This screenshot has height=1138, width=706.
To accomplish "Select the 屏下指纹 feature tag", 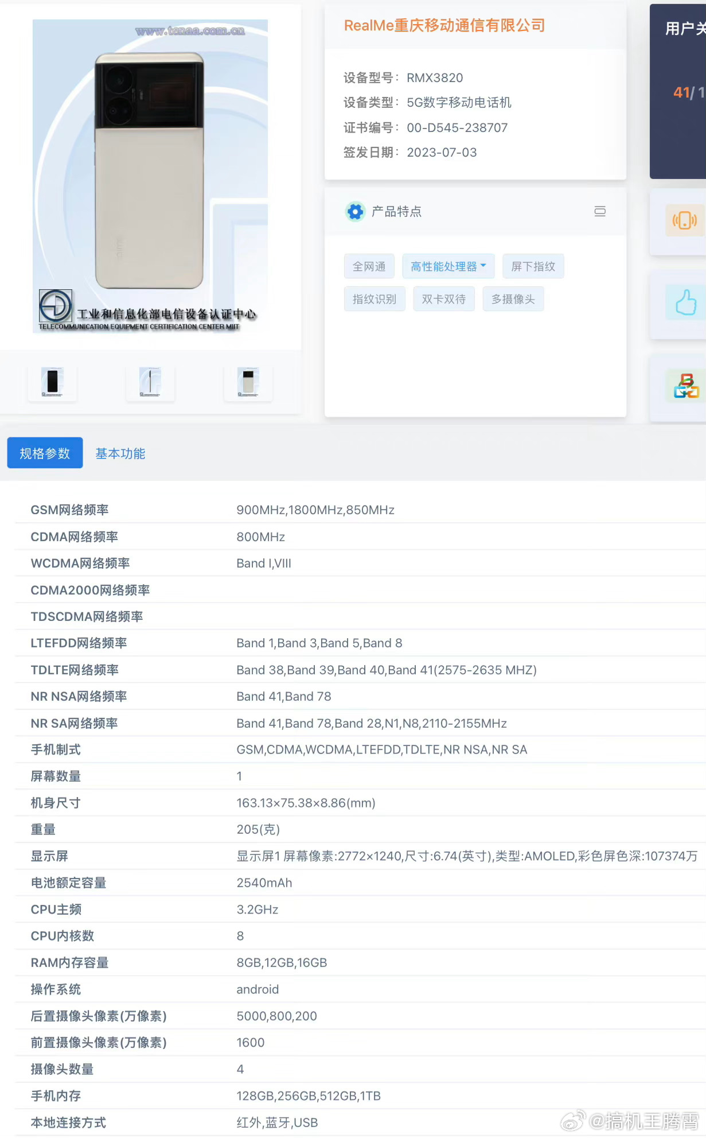I will 533,266.
